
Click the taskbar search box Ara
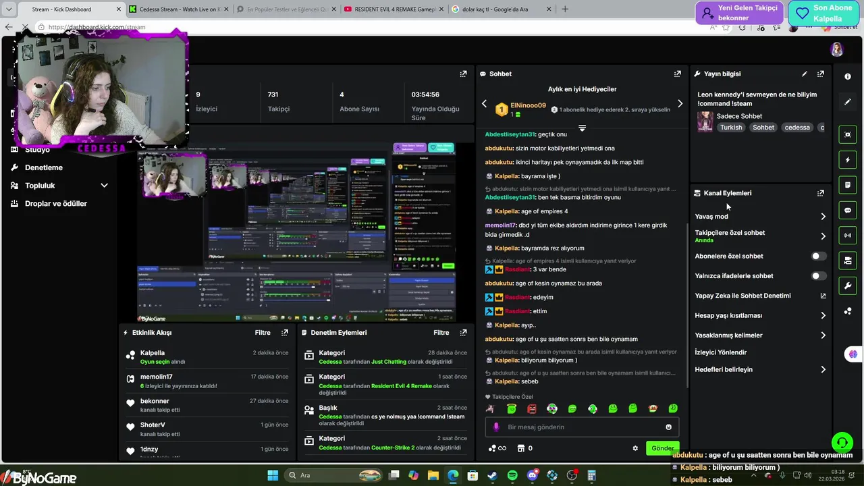coord(333,475)
